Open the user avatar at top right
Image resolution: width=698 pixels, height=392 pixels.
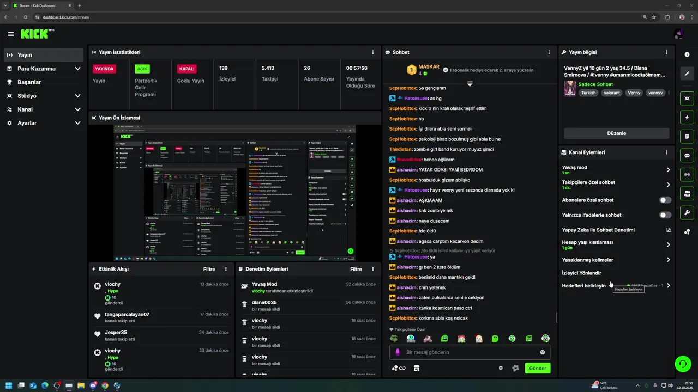679,34
